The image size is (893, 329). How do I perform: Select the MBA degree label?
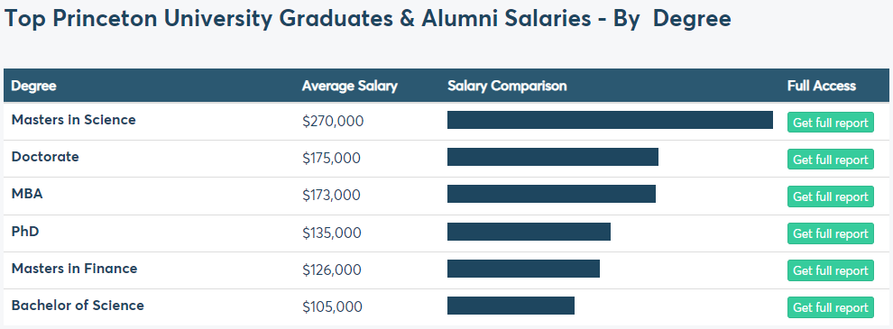(x=27, y=194)
